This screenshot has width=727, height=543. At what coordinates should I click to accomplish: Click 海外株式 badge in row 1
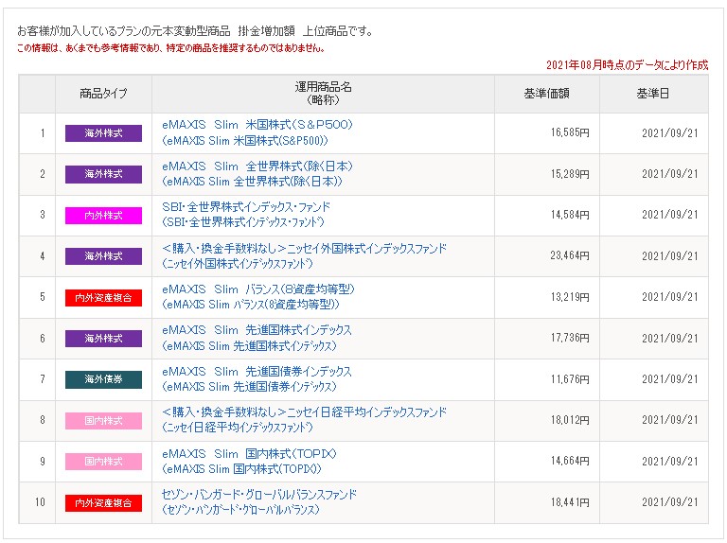pos(103,133)
